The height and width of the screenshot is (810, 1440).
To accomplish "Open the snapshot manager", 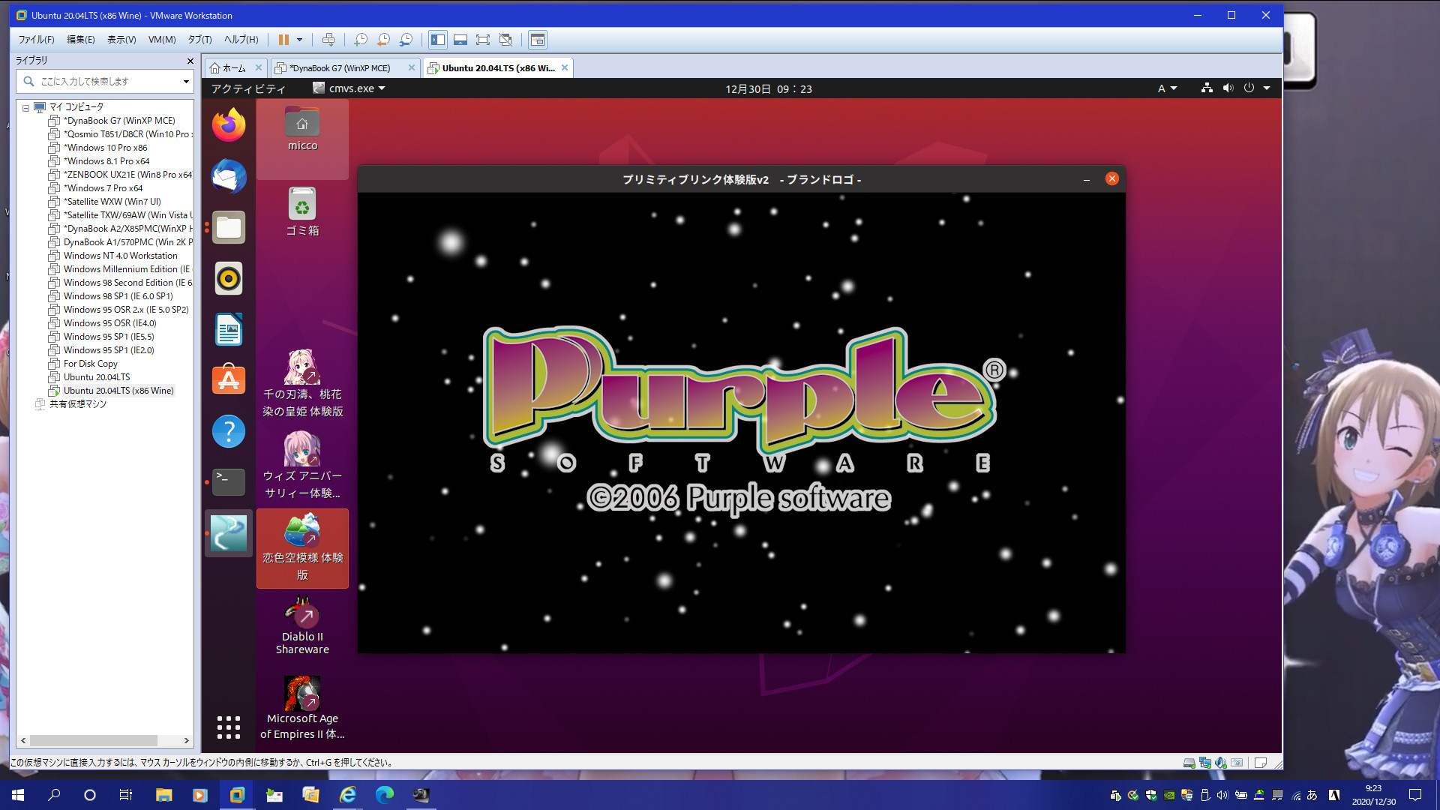I will point(406,40).
